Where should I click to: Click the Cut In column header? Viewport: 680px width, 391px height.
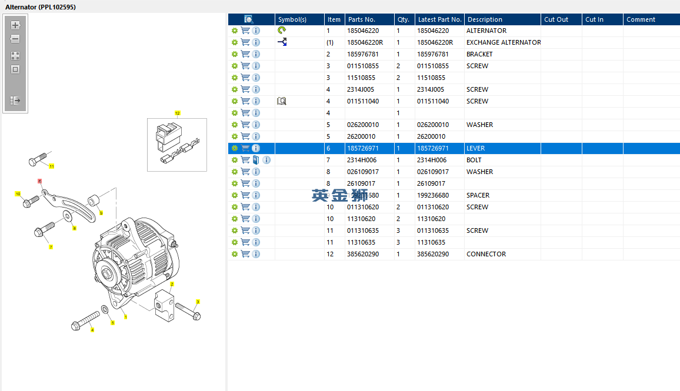pos(603,19)
